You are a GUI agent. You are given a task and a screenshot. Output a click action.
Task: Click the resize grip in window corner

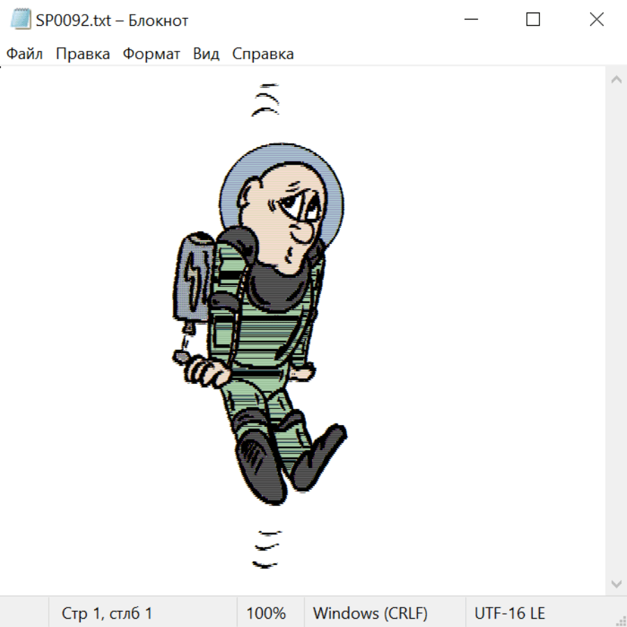pos(620,620)
